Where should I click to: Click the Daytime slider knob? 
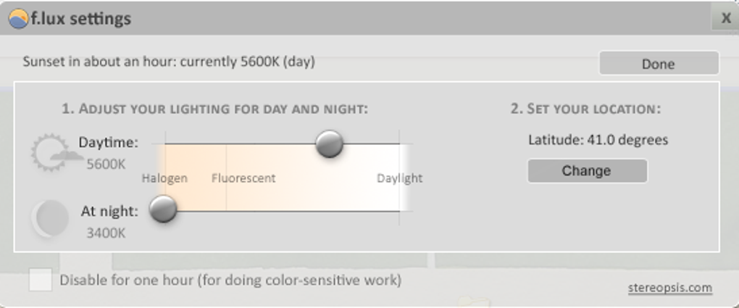[x=330, y=143]
